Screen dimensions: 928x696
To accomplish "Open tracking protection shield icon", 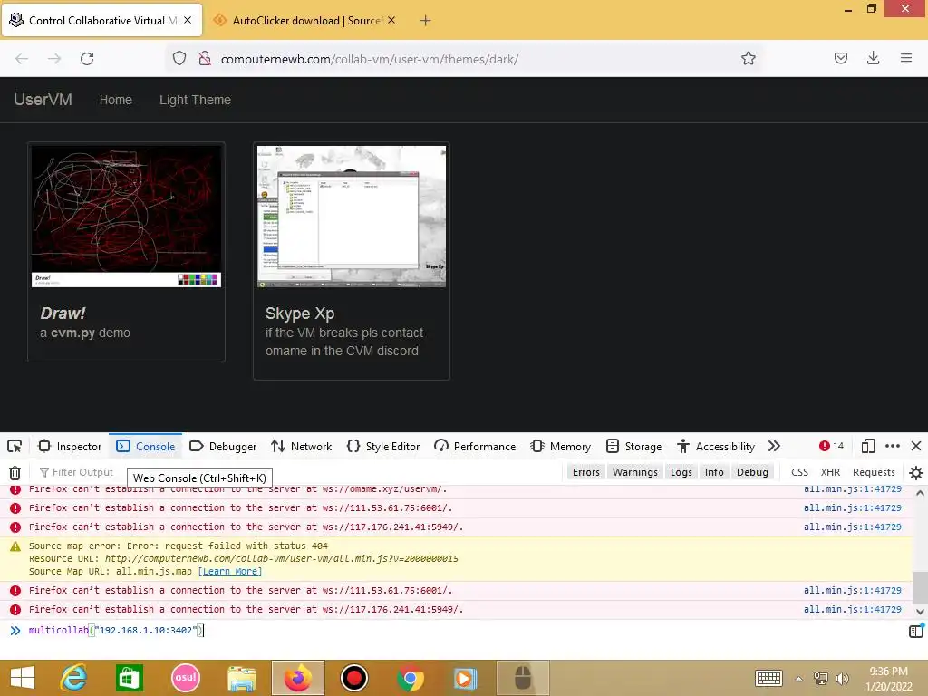I will coord(179,59).
